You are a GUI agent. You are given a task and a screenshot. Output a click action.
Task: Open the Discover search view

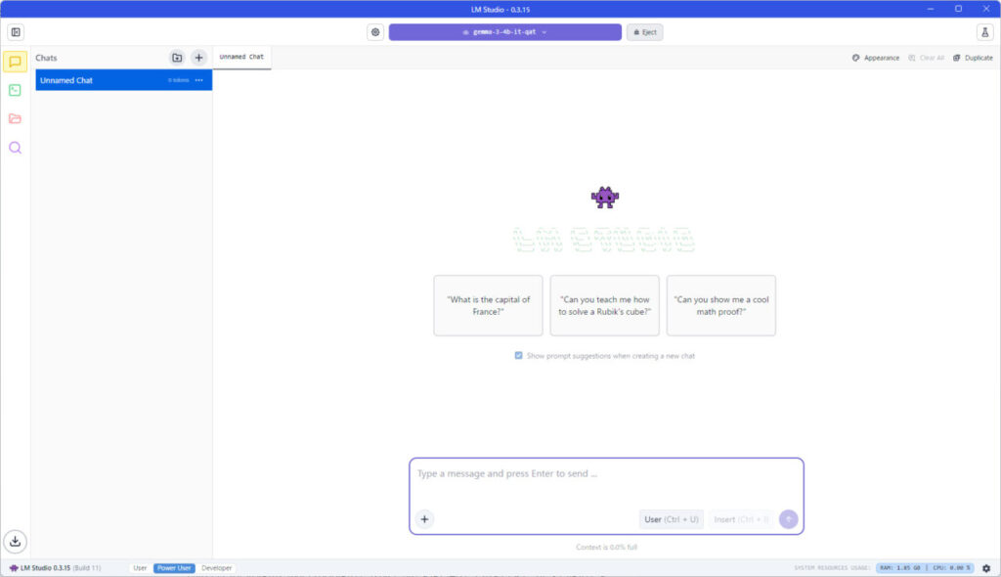(x=15, y=149)
